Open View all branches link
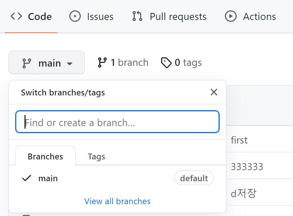This screenshot has width=293, height=216. point(117,201)
